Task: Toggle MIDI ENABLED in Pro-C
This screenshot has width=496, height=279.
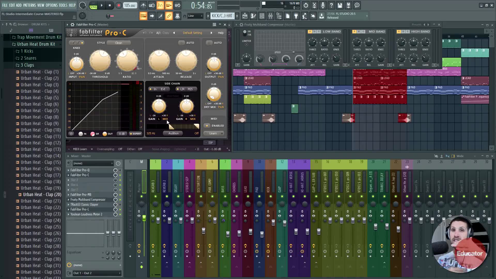Action: click(x=207, y=126)
